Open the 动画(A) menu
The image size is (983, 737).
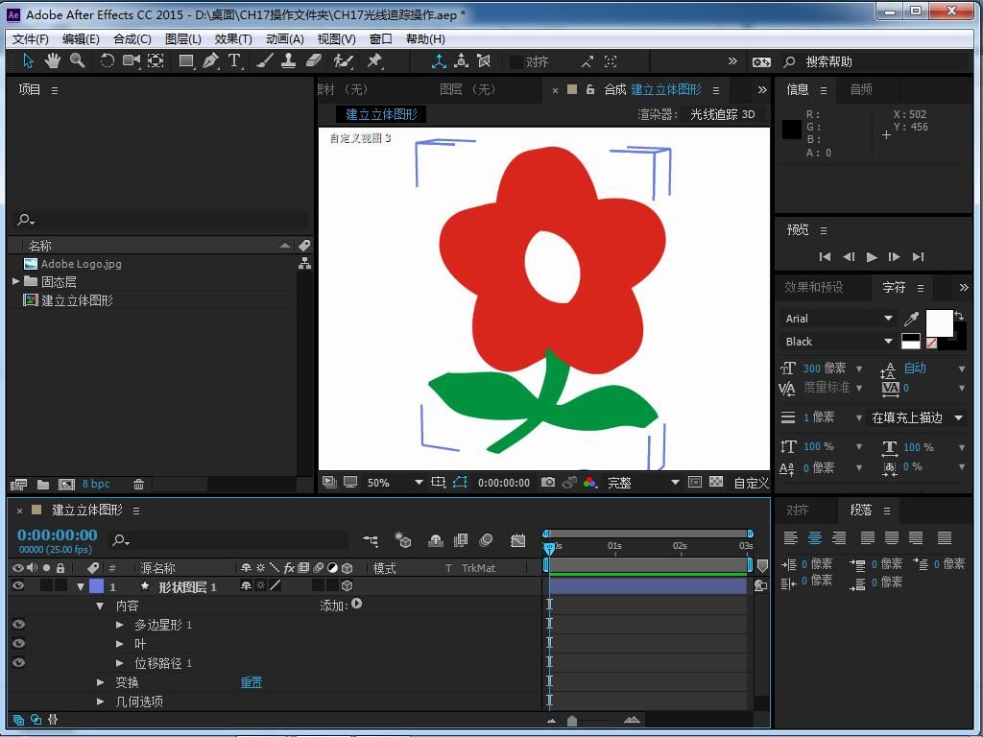click(284, 38)
